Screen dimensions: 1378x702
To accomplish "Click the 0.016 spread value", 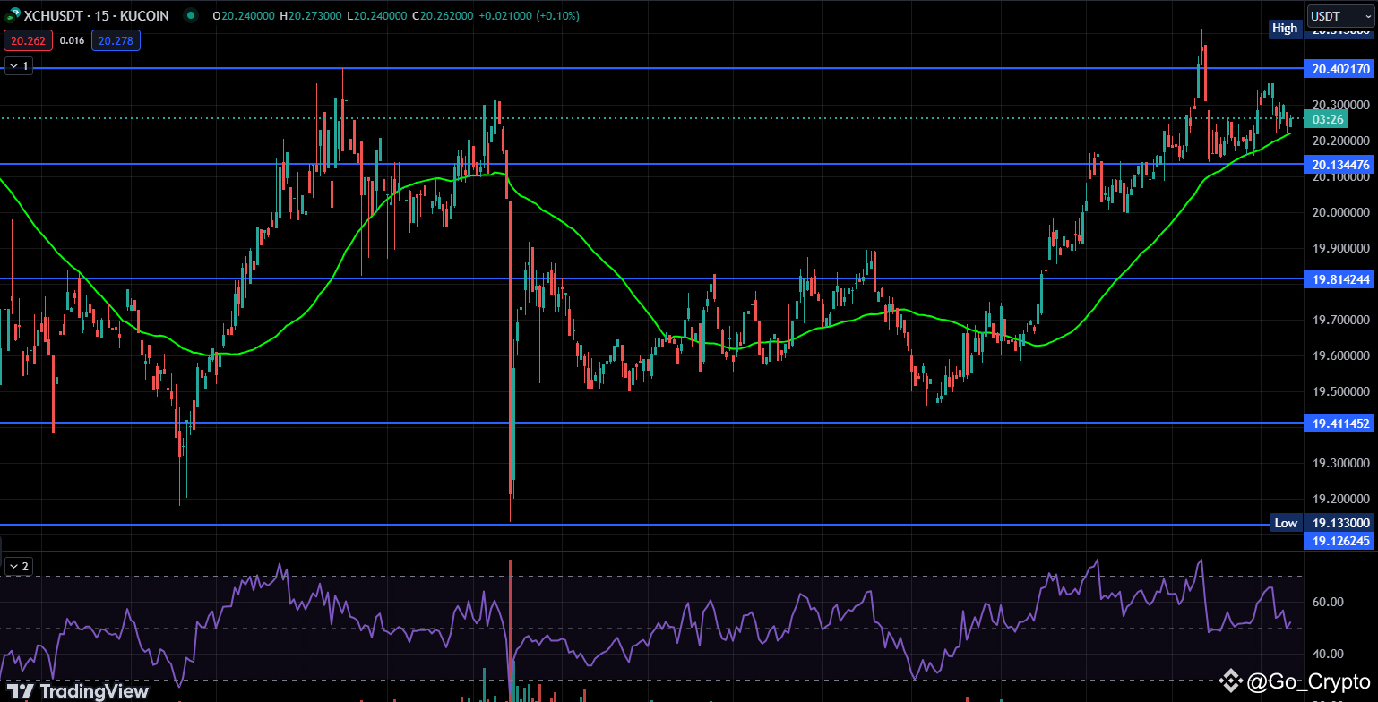I will (72, 40).
